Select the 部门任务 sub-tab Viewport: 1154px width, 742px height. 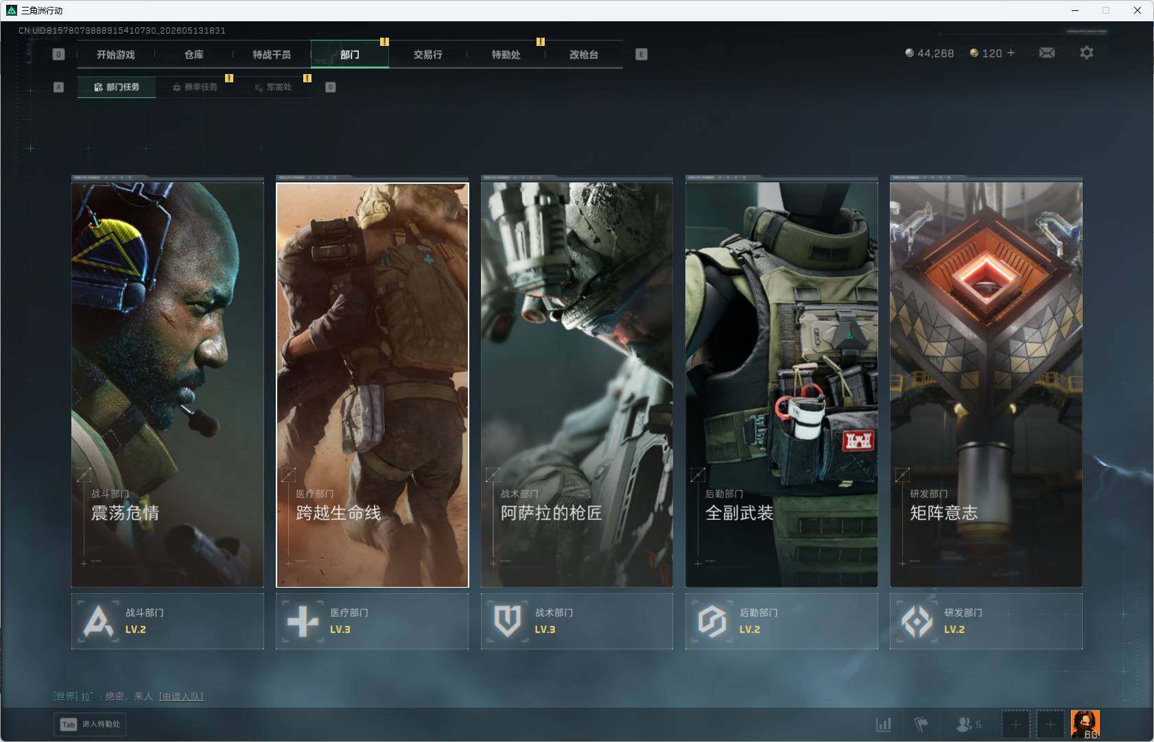point(117,87)
